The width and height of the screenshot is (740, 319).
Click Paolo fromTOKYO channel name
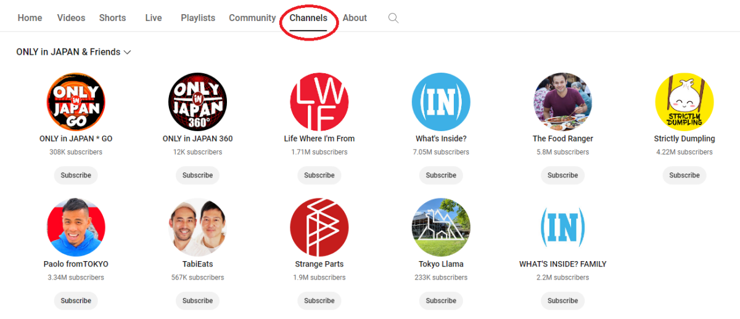coord(76,264)
